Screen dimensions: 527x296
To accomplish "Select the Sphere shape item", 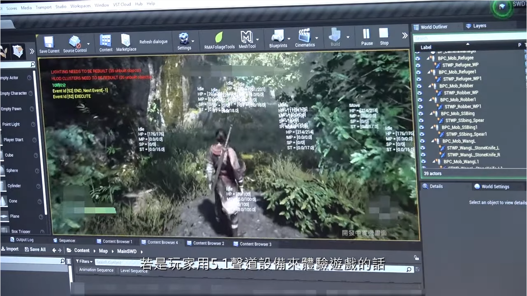I will tap(12, 171).
